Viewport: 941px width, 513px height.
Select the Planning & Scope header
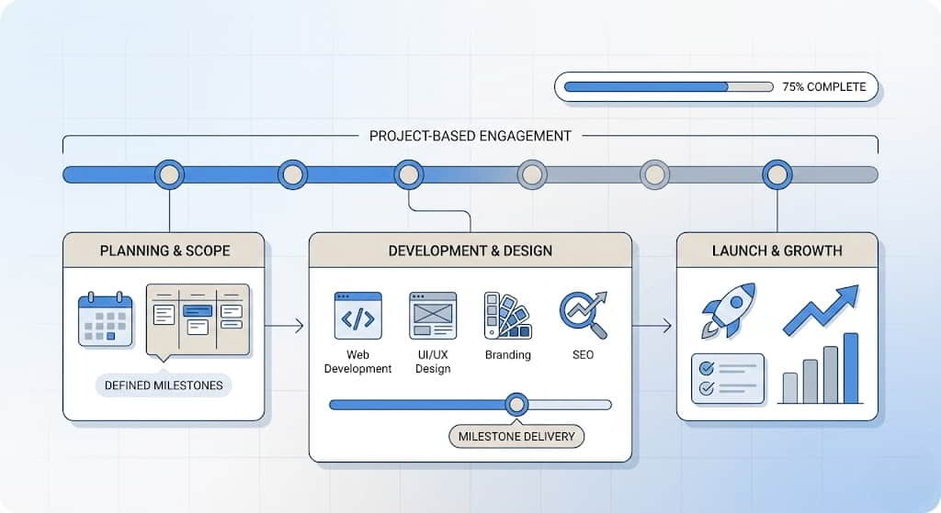(x=164, y=251)
